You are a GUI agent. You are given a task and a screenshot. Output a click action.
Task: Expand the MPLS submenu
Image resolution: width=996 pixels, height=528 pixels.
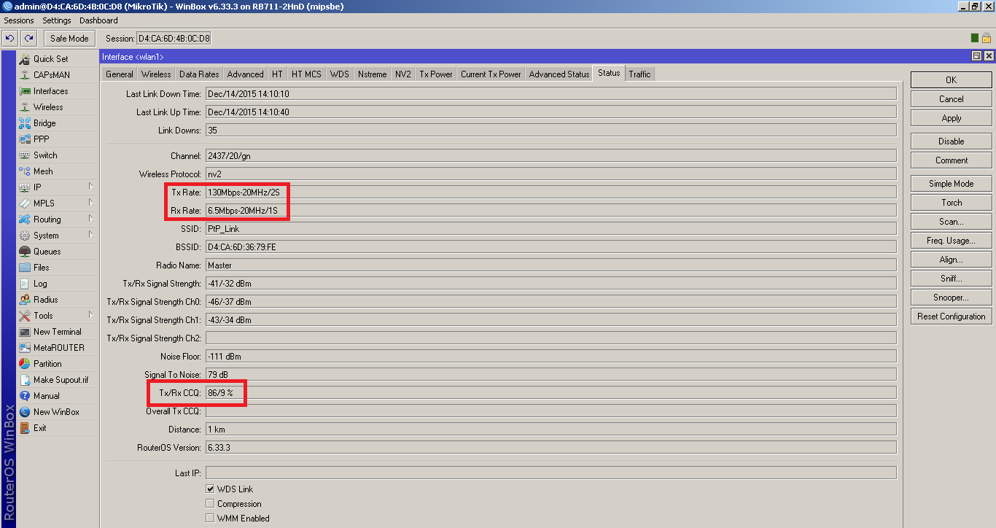click(90, 203)
